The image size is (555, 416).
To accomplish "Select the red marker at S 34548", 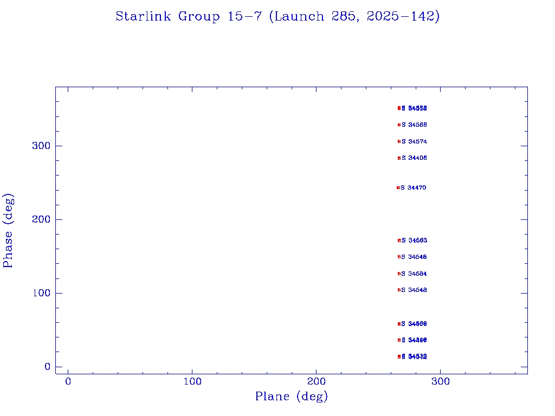I will [399, 290].
